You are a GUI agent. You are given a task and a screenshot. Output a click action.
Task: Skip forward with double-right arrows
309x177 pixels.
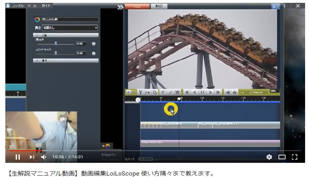pyautogui.click(x=218, y=92)
